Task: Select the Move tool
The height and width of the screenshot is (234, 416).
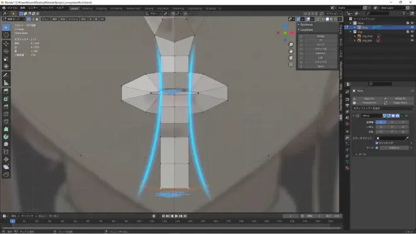Action: tap(6, 44)
